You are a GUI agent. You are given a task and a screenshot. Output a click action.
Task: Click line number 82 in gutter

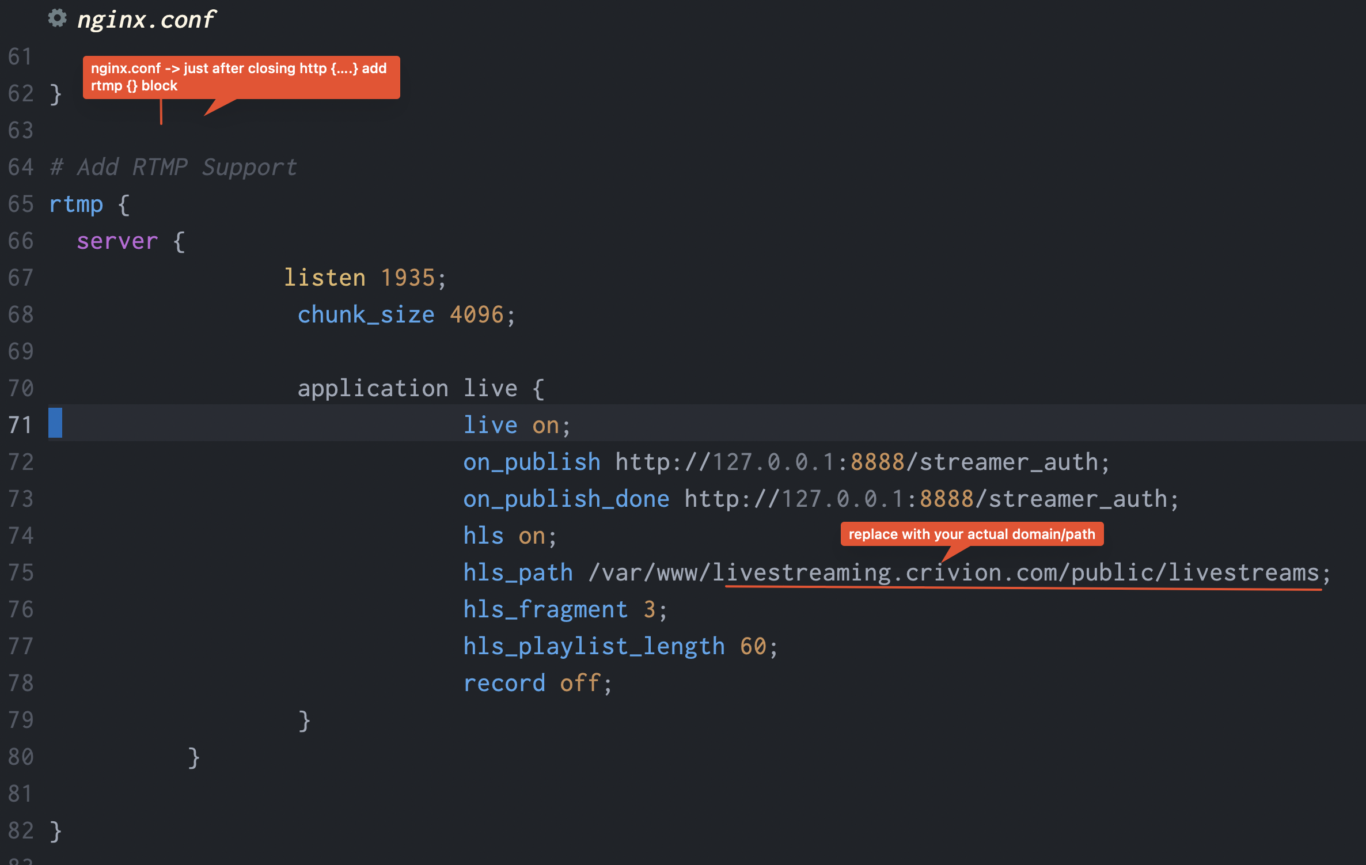[x=20, y=830]
